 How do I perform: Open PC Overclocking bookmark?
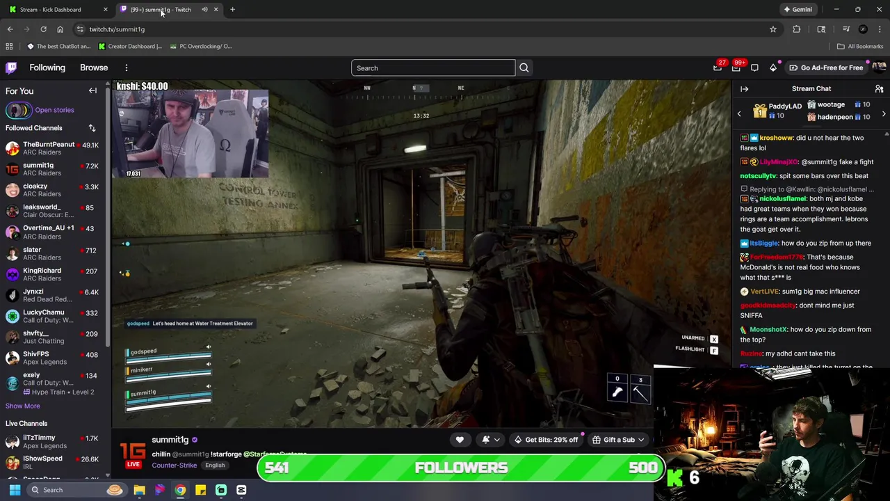pyautogui.click(x=200, y=46)
